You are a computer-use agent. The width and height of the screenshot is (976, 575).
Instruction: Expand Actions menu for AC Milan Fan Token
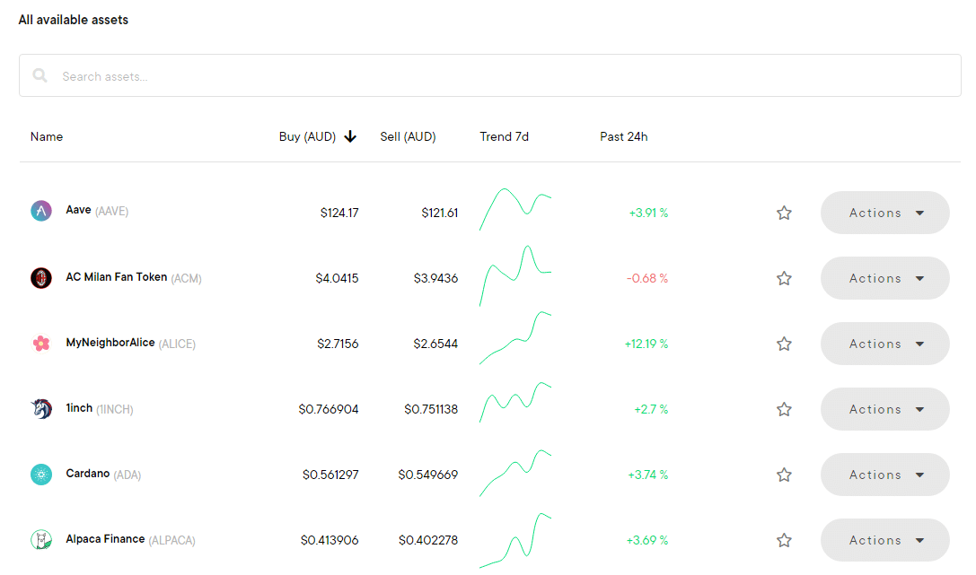point(885,278)
